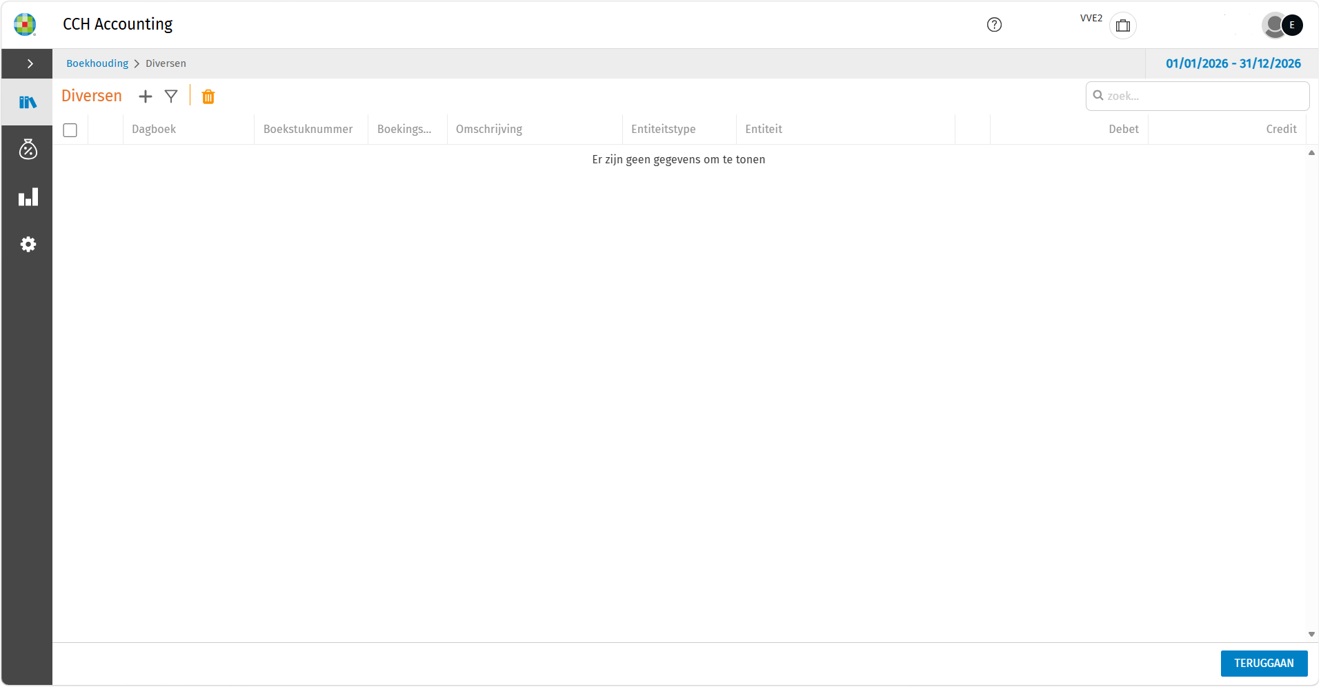Sort by Debet column header
1321x687 pixels.
coord(1123,129)
